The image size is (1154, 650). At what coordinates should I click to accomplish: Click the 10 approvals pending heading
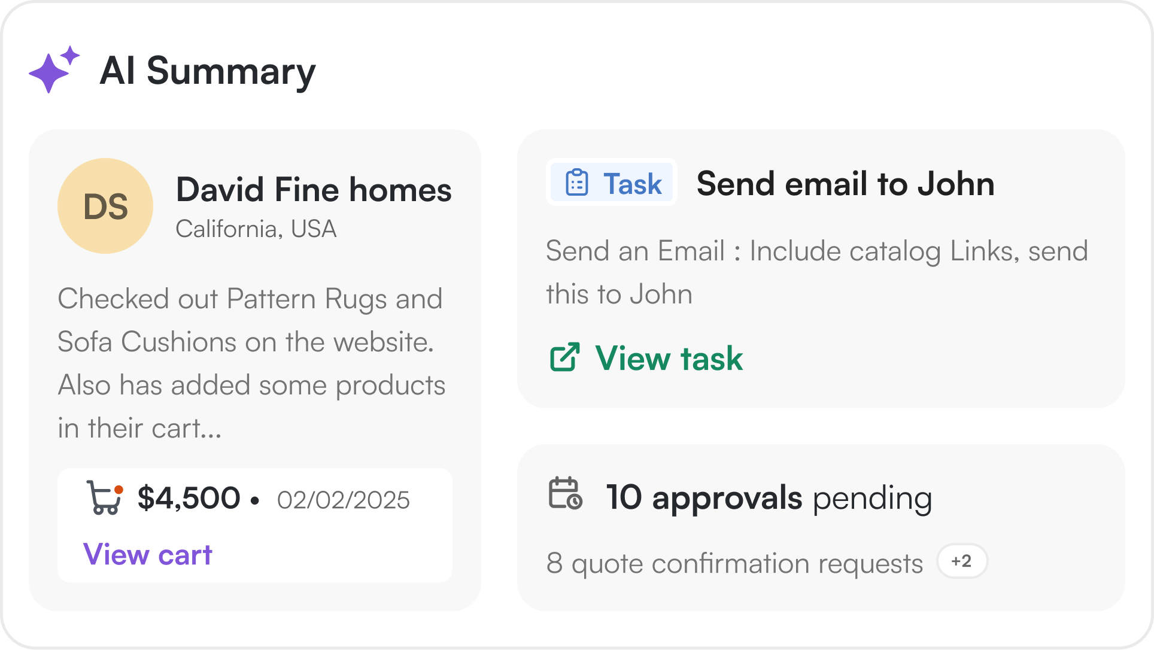click(x=769, y=497)
